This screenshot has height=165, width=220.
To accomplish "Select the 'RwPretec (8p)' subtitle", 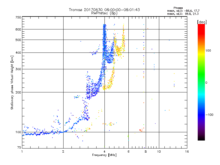I will (x=104, y=13).
